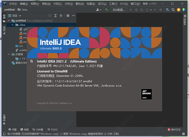Click the green hammer Build Project icon
The height and width of the screenshot is (137, 189).
click(106, 10)
